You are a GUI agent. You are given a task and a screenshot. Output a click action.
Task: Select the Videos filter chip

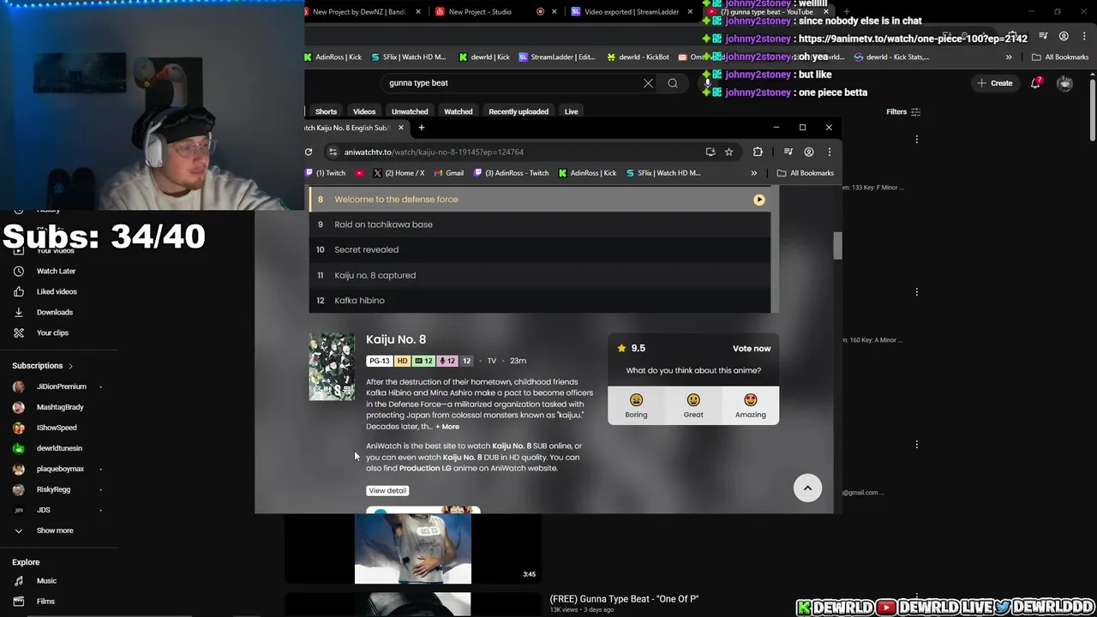pyautogui.click(x=364, y=111)
